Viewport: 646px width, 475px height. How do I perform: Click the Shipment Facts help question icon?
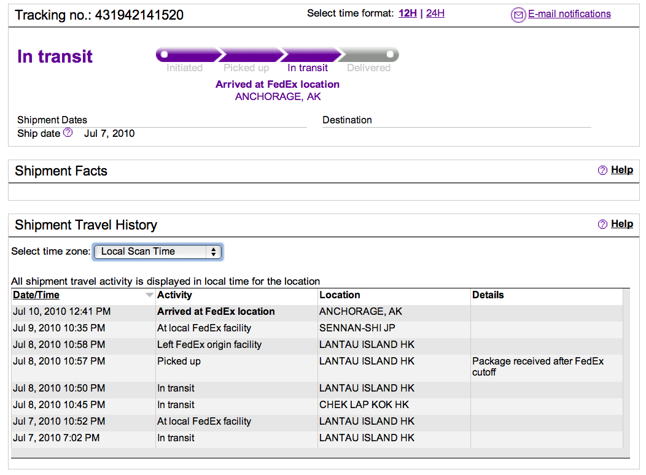(602, 170)
